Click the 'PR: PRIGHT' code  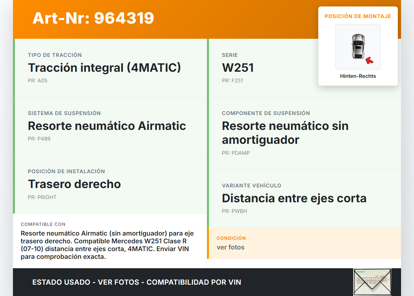42,197
